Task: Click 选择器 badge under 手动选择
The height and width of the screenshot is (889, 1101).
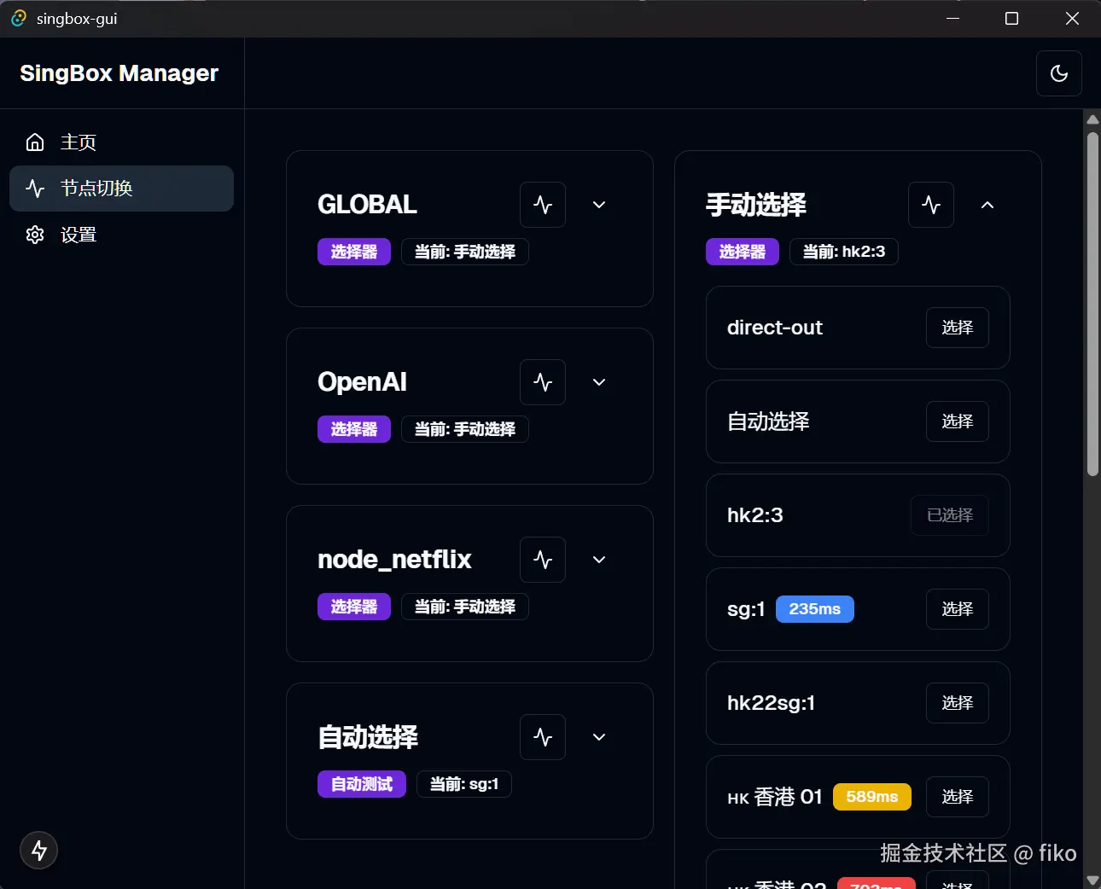Action: click(x=743, y=252)
